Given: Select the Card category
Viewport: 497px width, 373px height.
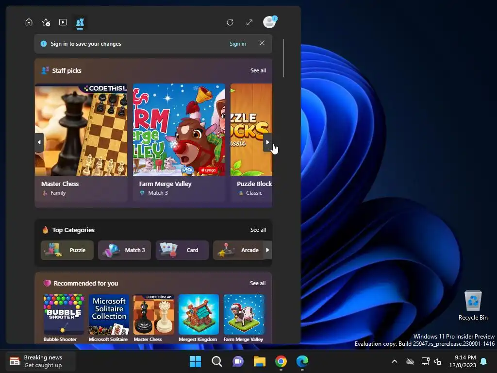Looking at the screenshot, I should [182, 250].
